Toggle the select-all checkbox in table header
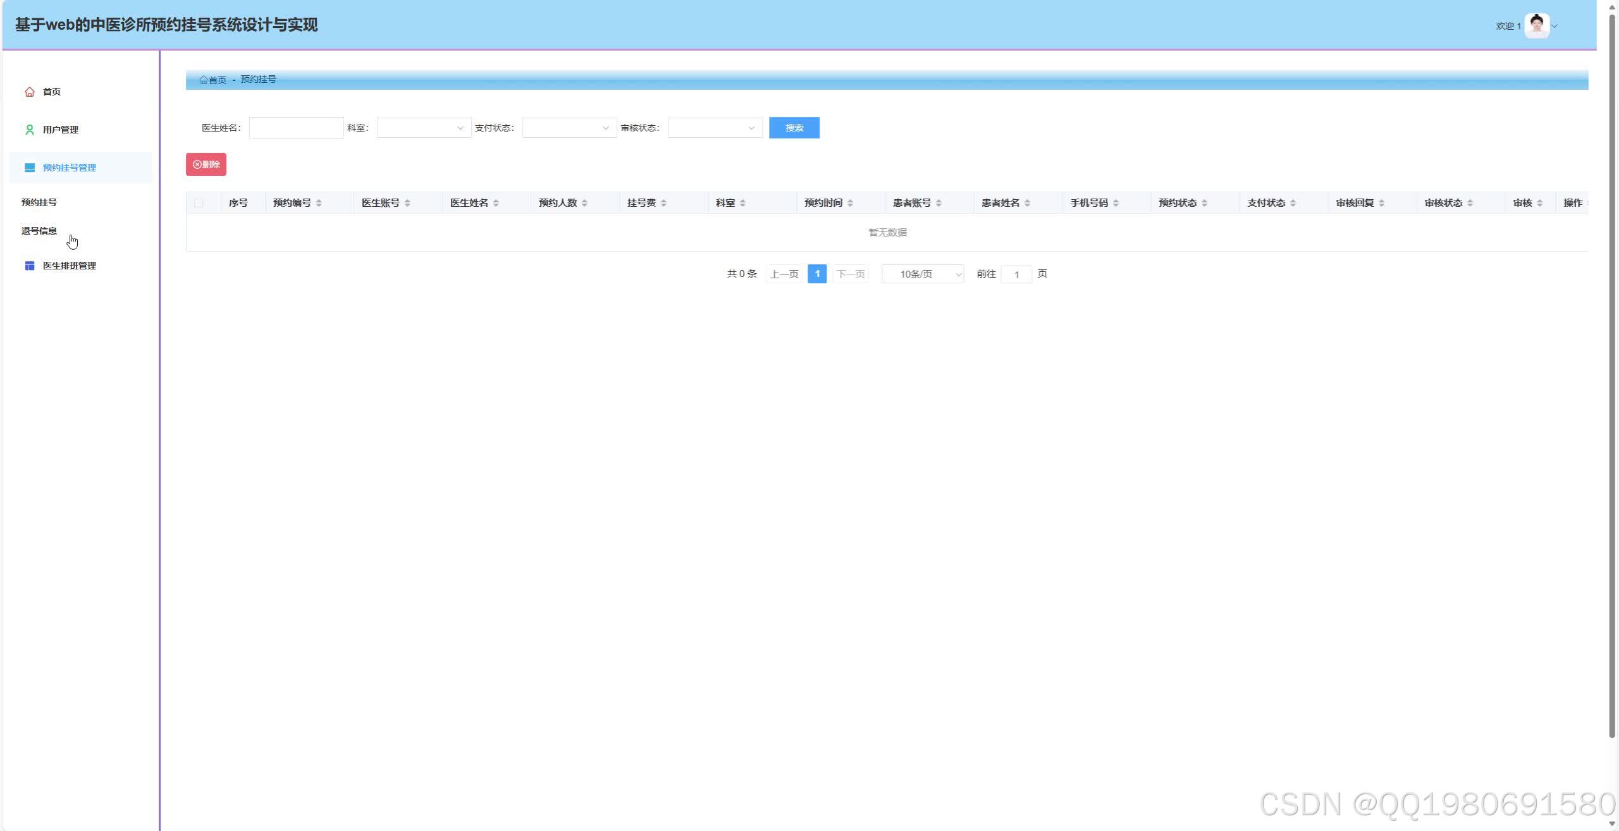Viewport: 1619px width, 831px height. (199, 203)
